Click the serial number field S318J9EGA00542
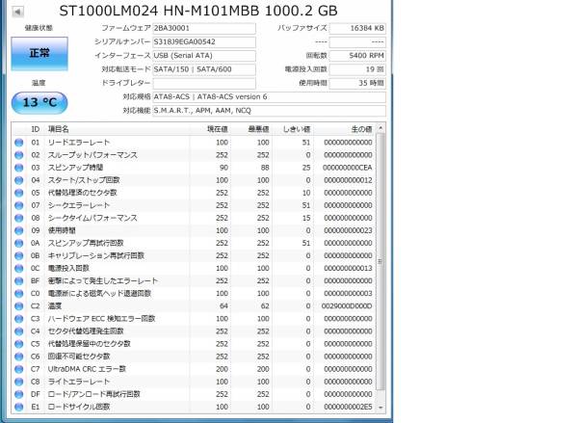 tap(204, 42)
